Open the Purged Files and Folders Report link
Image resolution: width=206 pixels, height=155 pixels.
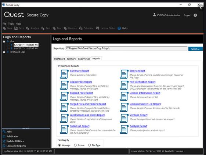(x=88, y=104)
